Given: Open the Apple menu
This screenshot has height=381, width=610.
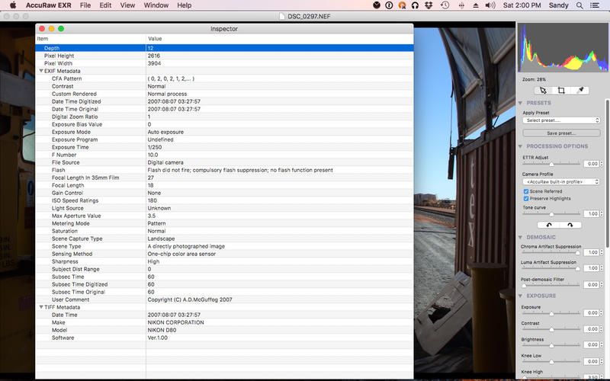Looking at the screenshot, I should (13, 5).
